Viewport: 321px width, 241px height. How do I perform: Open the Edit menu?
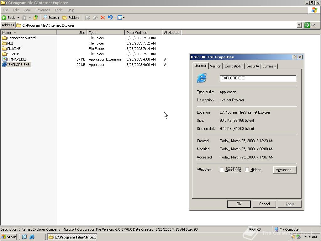(16, 10)
